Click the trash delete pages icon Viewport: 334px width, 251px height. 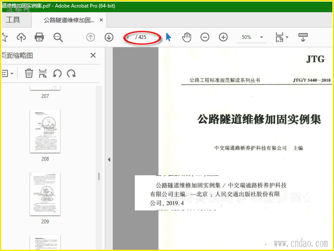(x=29, y=74)
